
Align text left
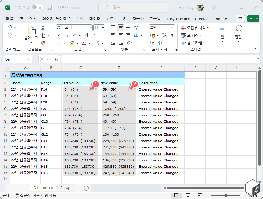113,35
